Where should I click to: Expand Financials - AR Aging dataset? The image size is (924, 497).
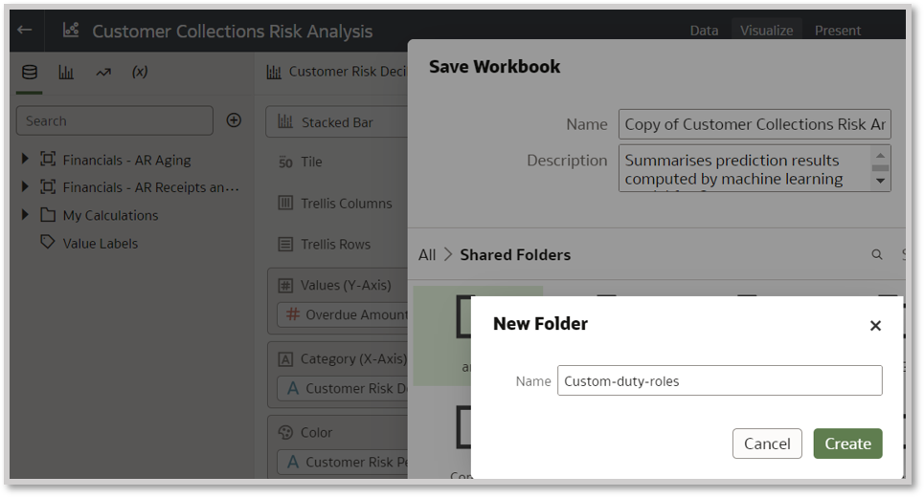[25, 160]
